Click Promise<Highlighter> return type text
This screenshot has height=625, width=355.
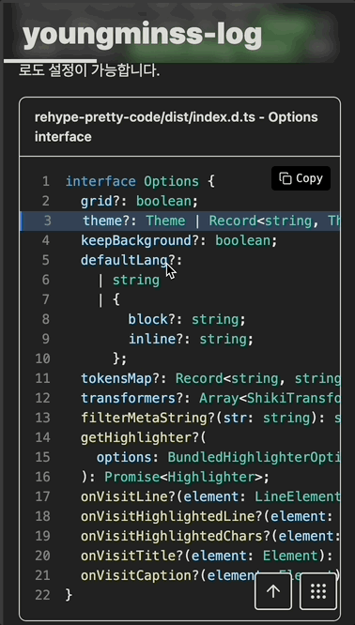182,477
